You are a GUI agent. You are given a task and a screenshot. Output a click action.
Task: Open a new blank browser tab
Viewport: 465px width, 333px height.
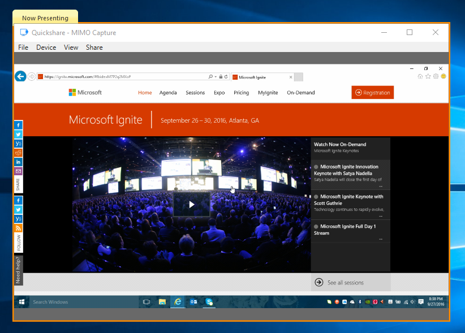(x=299, y=77)
